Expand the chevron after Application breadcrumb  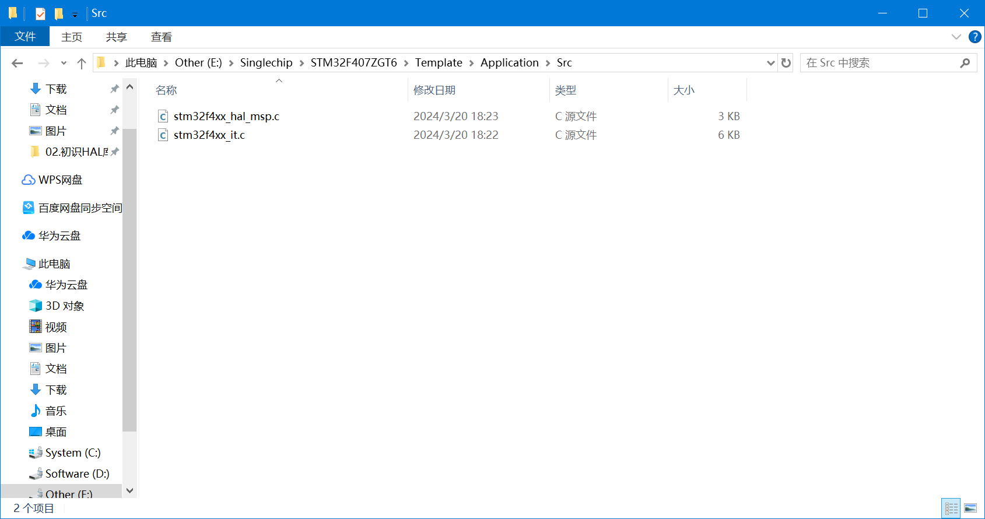(x=548, y=63)
